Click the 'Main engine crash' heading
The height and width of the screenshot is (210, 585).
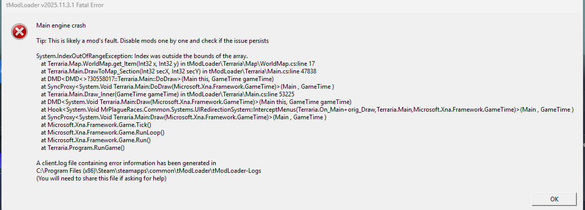(x=61, y=25)
